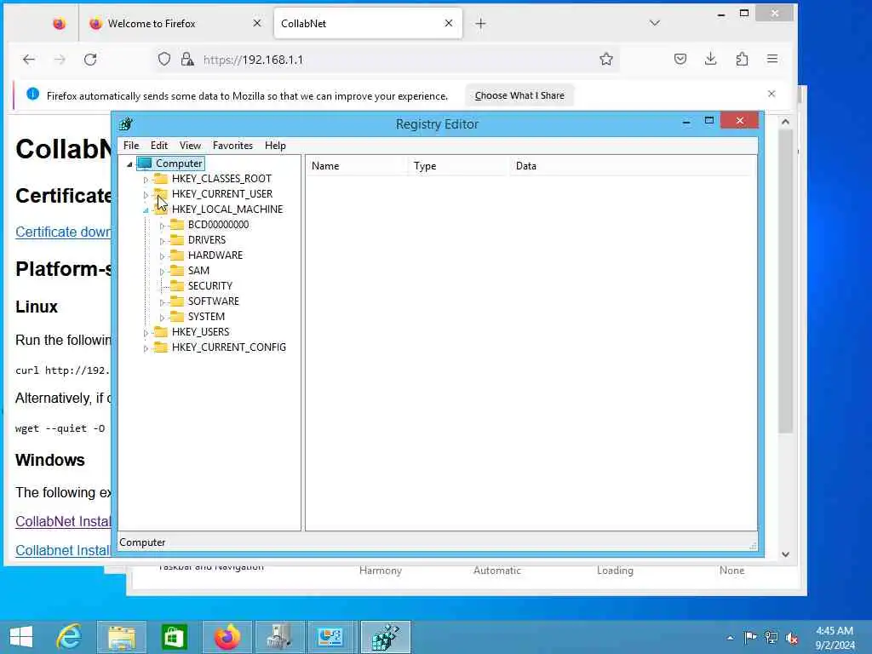The image size is (872, 654).
Task: Close the CollabNet tab
Action: [449, 23]
